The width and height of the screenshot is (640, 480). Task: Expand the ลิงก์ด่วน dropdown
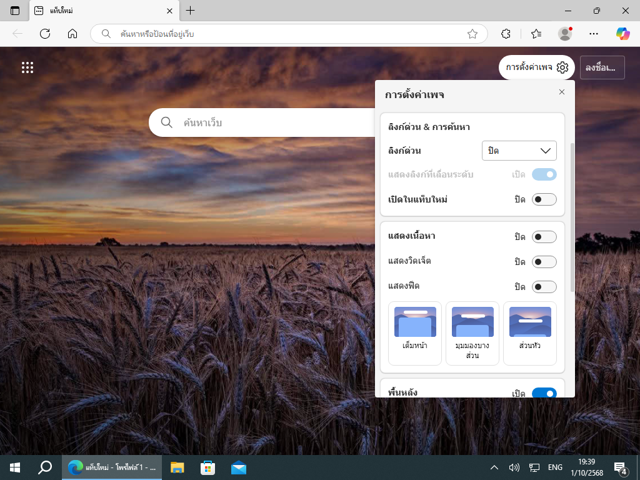(x=519, y=151)
